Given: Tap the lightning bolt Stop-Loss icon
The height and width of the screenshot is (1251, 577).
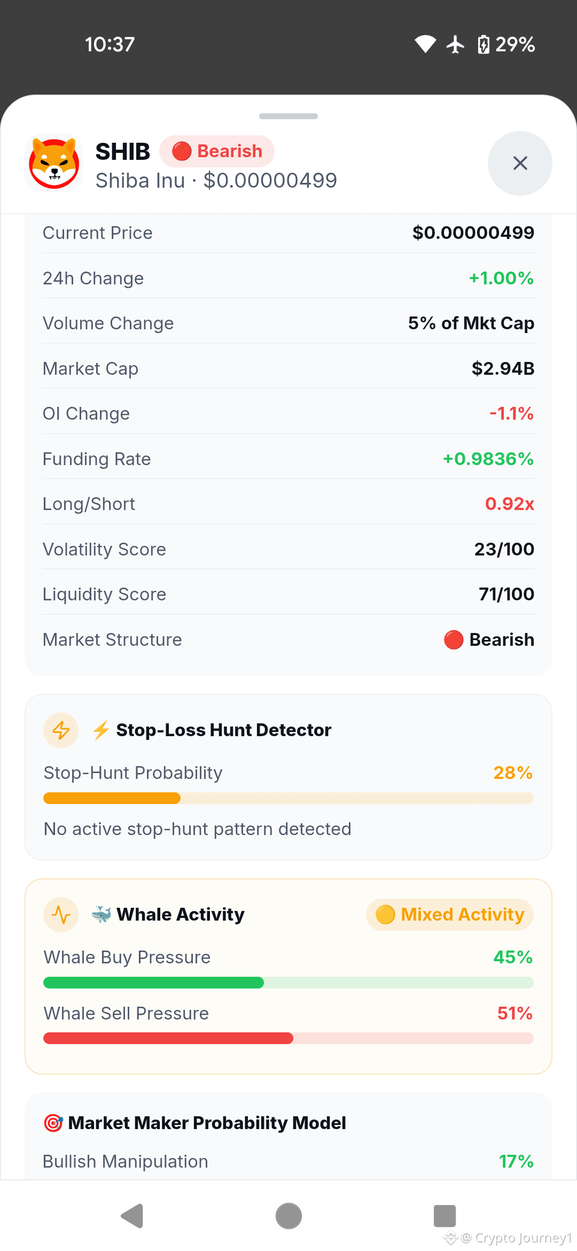Looking at the screenshot, I should pyautogui.click(x=61, y=730).
